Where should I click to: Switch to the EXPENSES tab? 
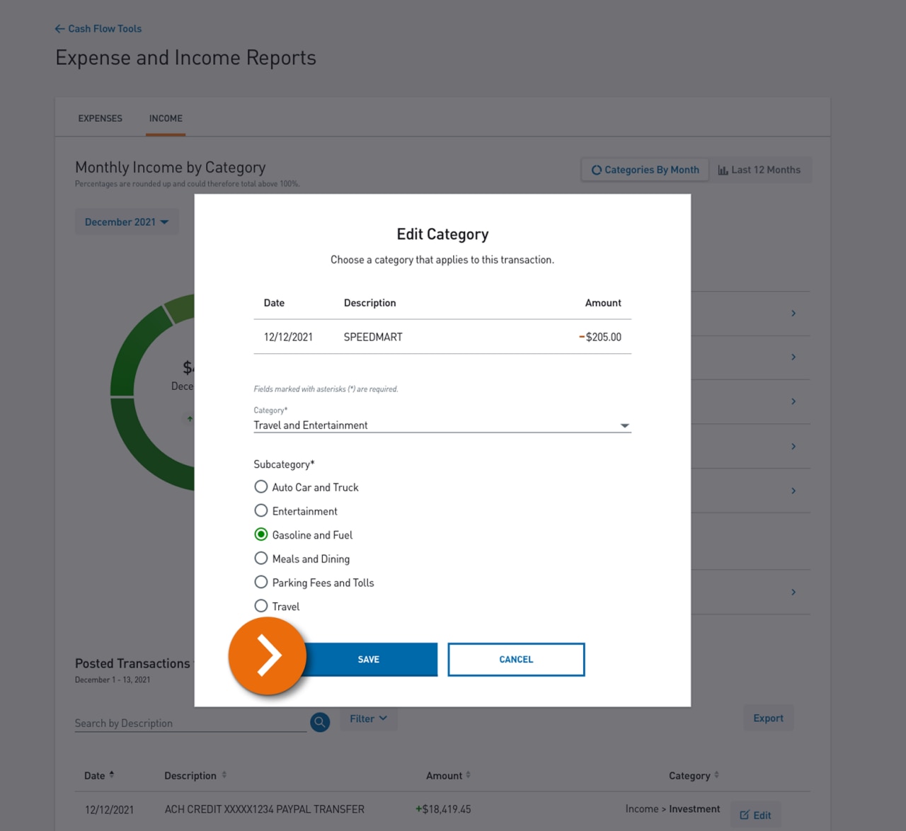click(100, 118)
